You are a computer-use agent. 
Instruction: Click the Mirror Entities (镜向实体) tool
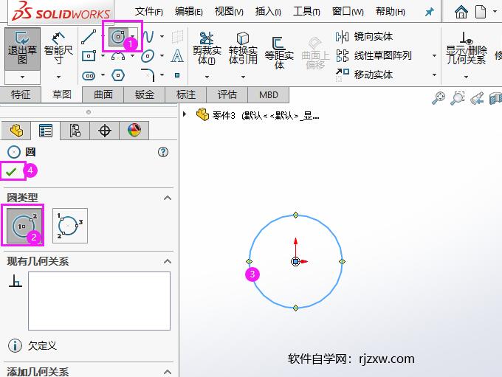(x=364, y=36)
